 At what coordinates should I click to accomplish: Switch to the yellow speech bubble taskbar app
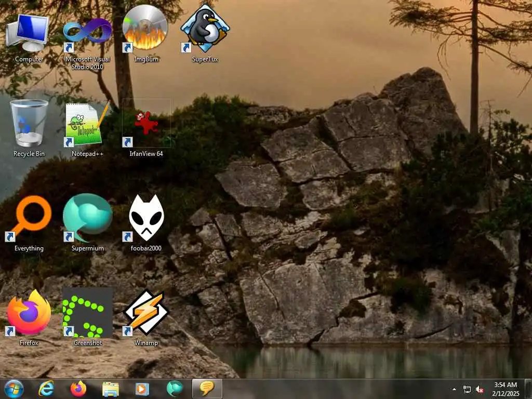click(x=207, y=389)
